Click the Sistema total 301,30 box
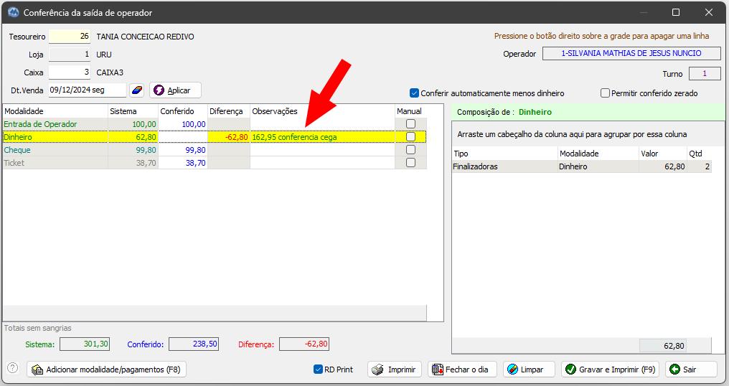This screenshot has height=386, width=729. pyautogui.click(x=84, y=344)
